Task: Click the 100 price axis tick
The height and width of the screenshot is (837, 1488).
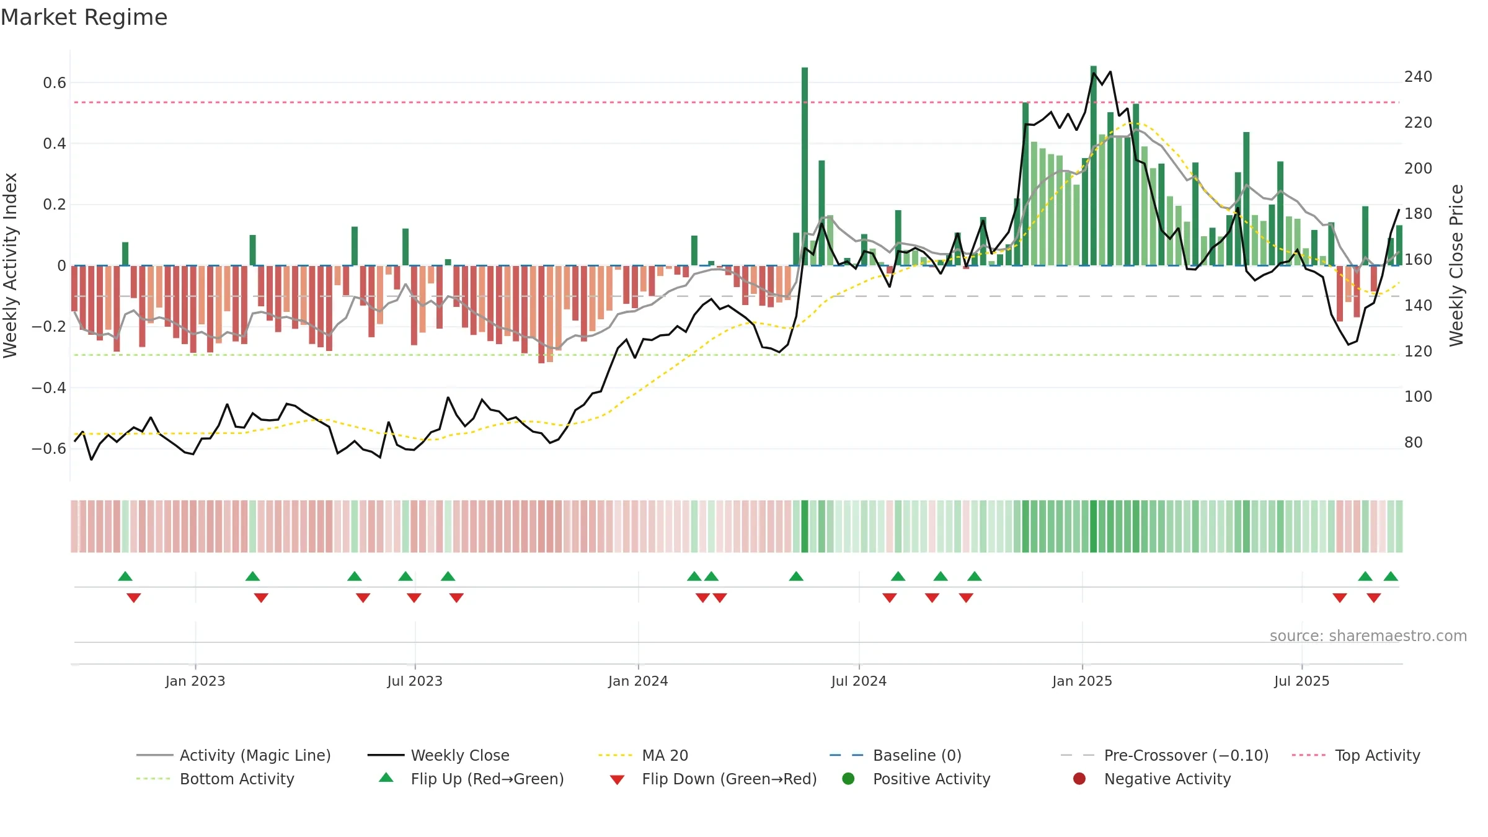Action: 1418,397
